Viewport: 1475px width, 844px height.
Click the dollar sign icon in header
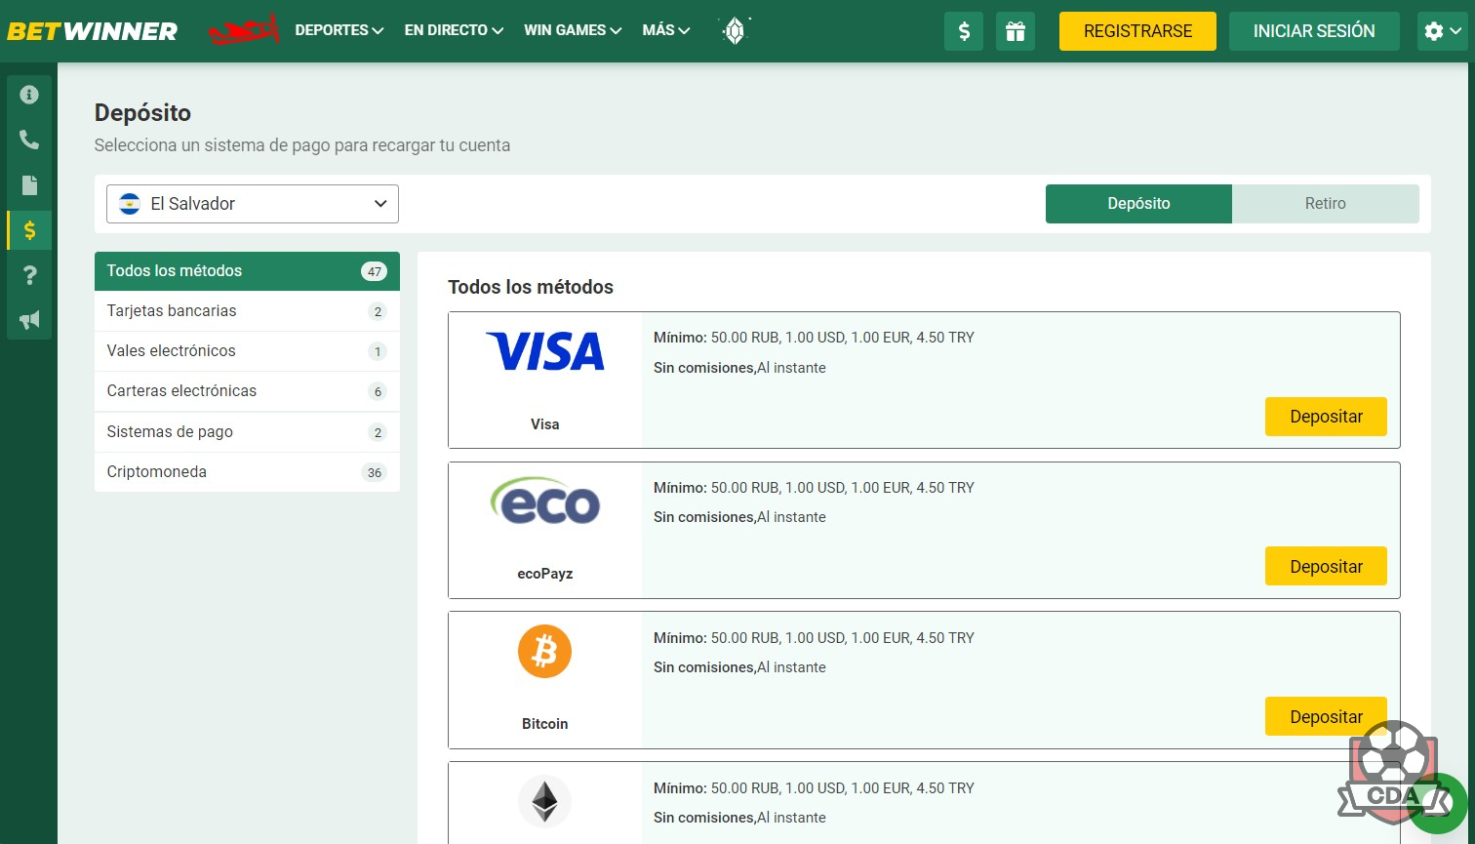pyautogui.click(x=964, y=31)
